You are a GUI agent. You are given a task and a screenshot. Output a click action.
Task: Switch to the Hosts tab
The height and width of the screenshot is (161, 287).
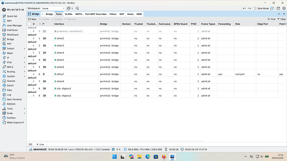click(x=130, y=14)
